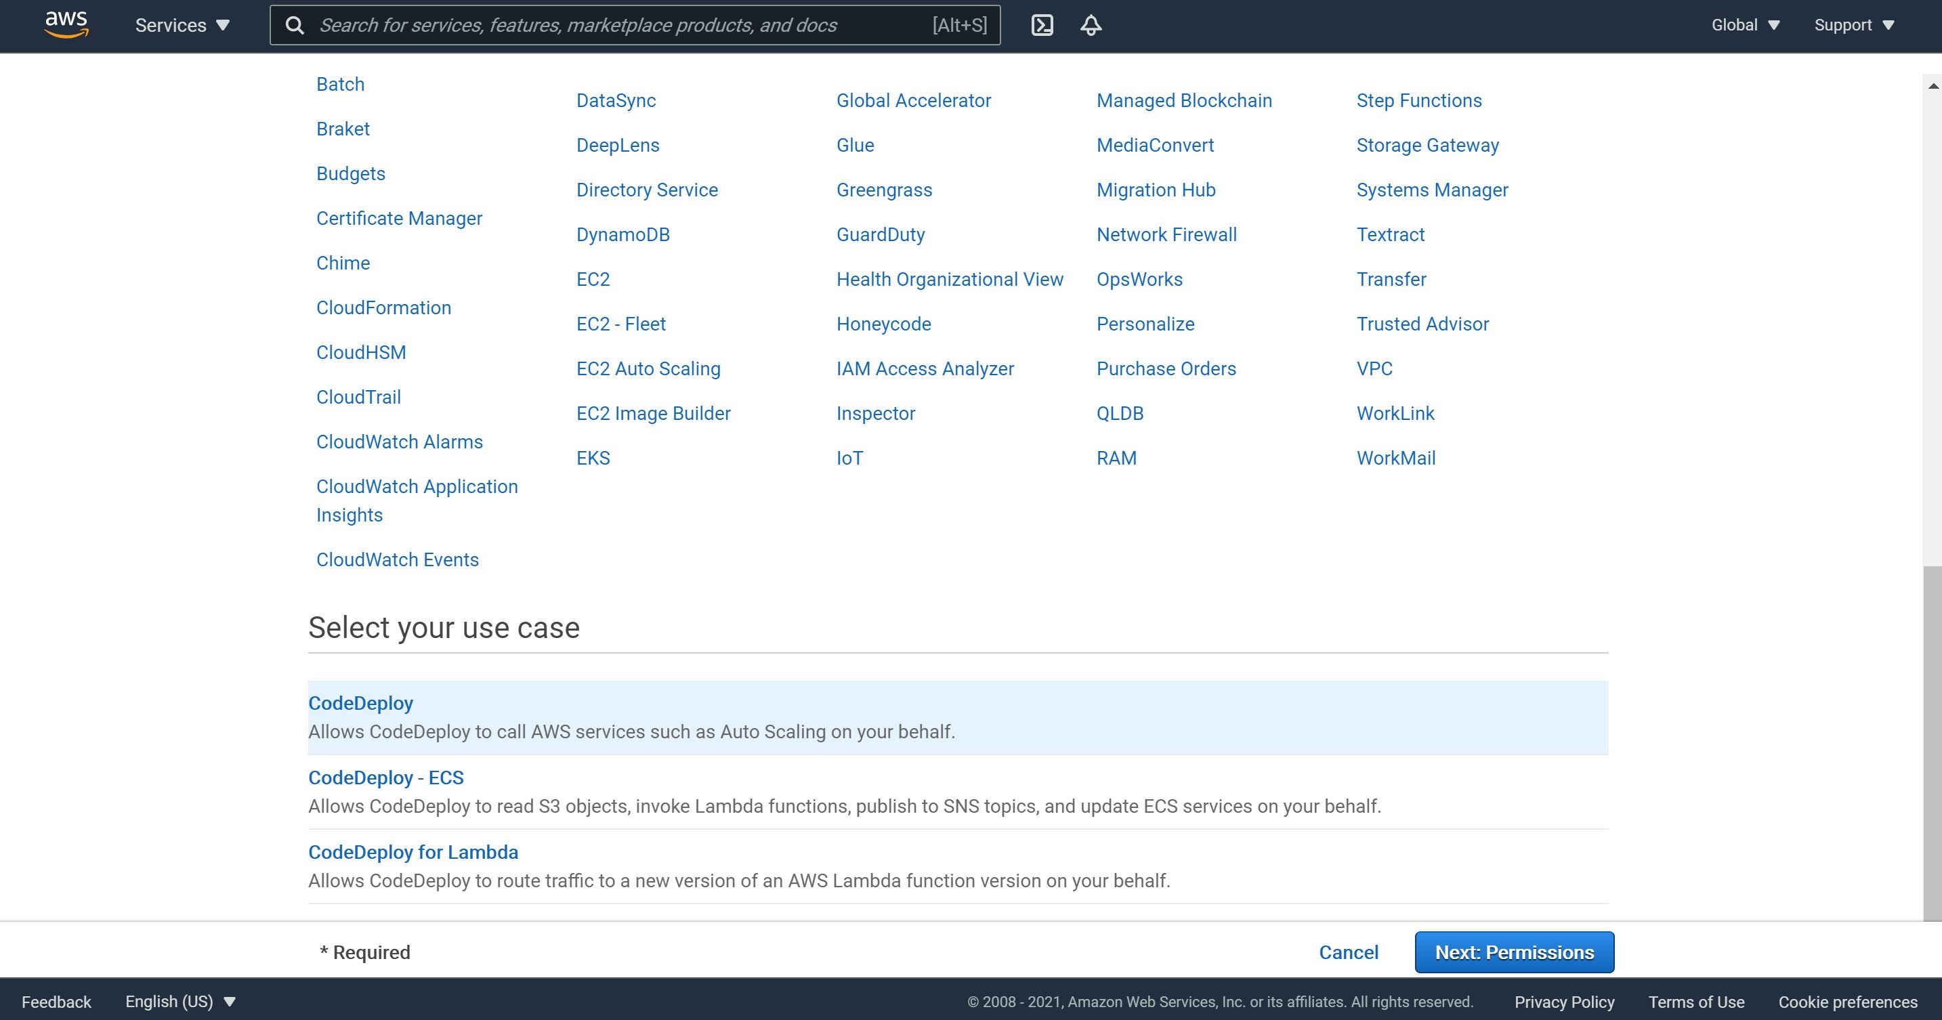Choose the Network Firewall service
This screenshot has width=1942, height=1020.
[1166, 234]
